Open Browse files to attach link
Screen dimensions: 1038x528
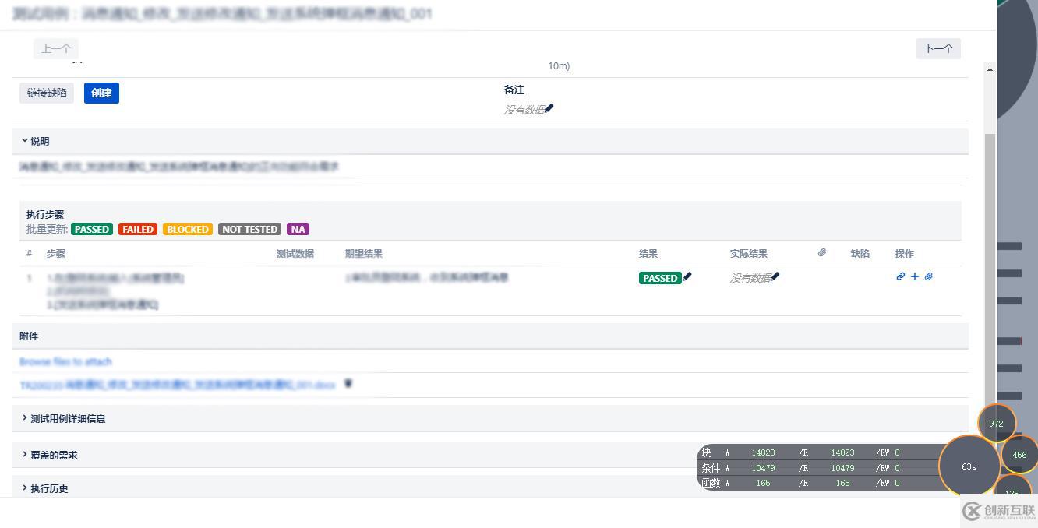tap(65, 361)
